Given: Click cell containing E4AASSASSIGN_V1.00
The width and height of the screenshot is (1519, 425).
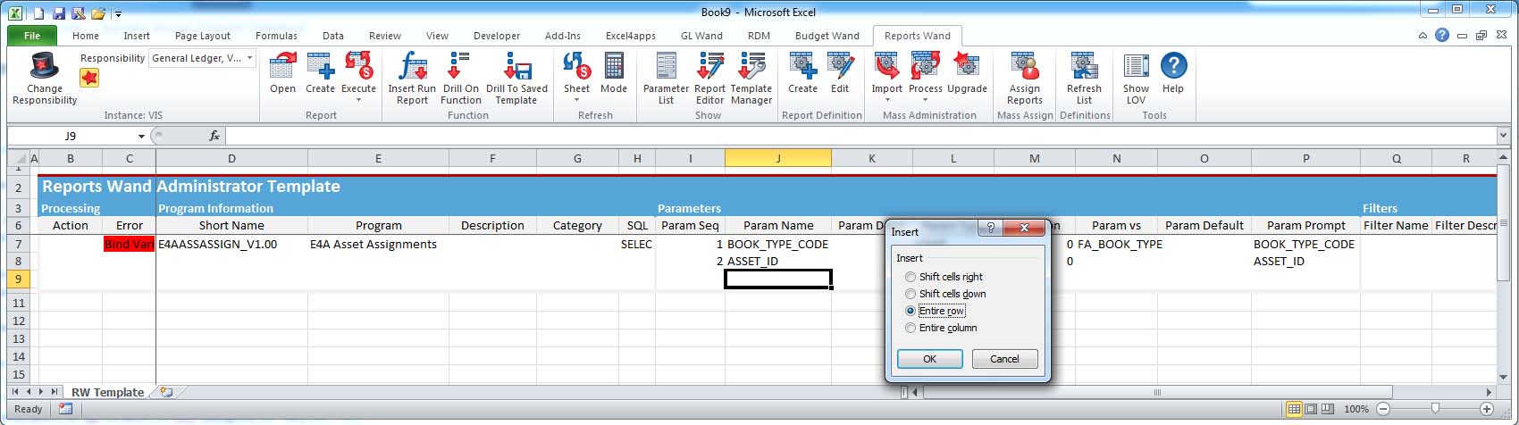Looking at the screenshot, I should pyautogui.click(x=231, y=244).
